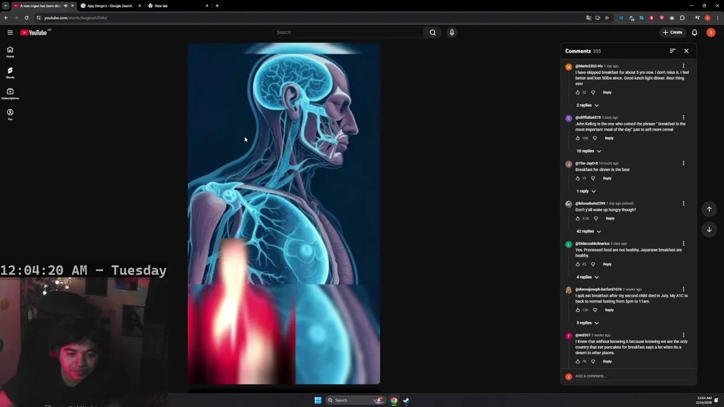724x407 pixels.
Task: Open more options for @m3307 comment
Action: pos(683,335)
